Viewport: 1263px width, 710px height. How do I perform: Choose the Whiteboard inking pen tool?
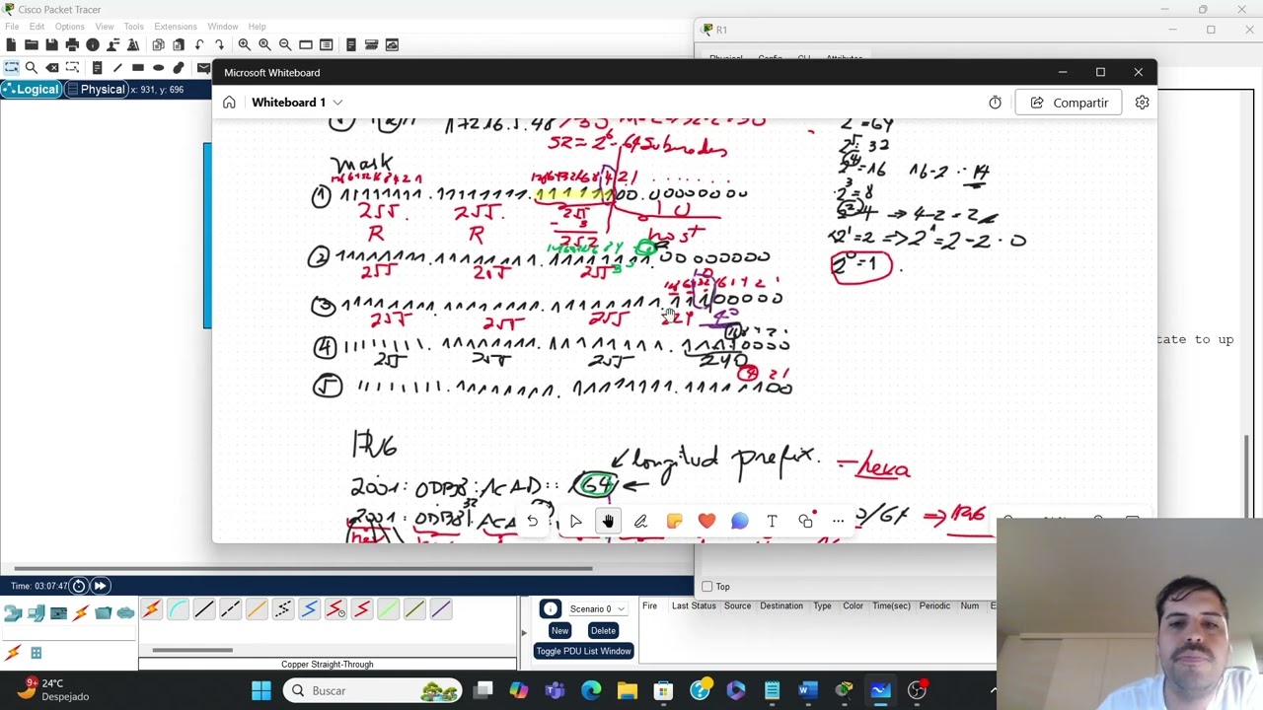(640, 521)
